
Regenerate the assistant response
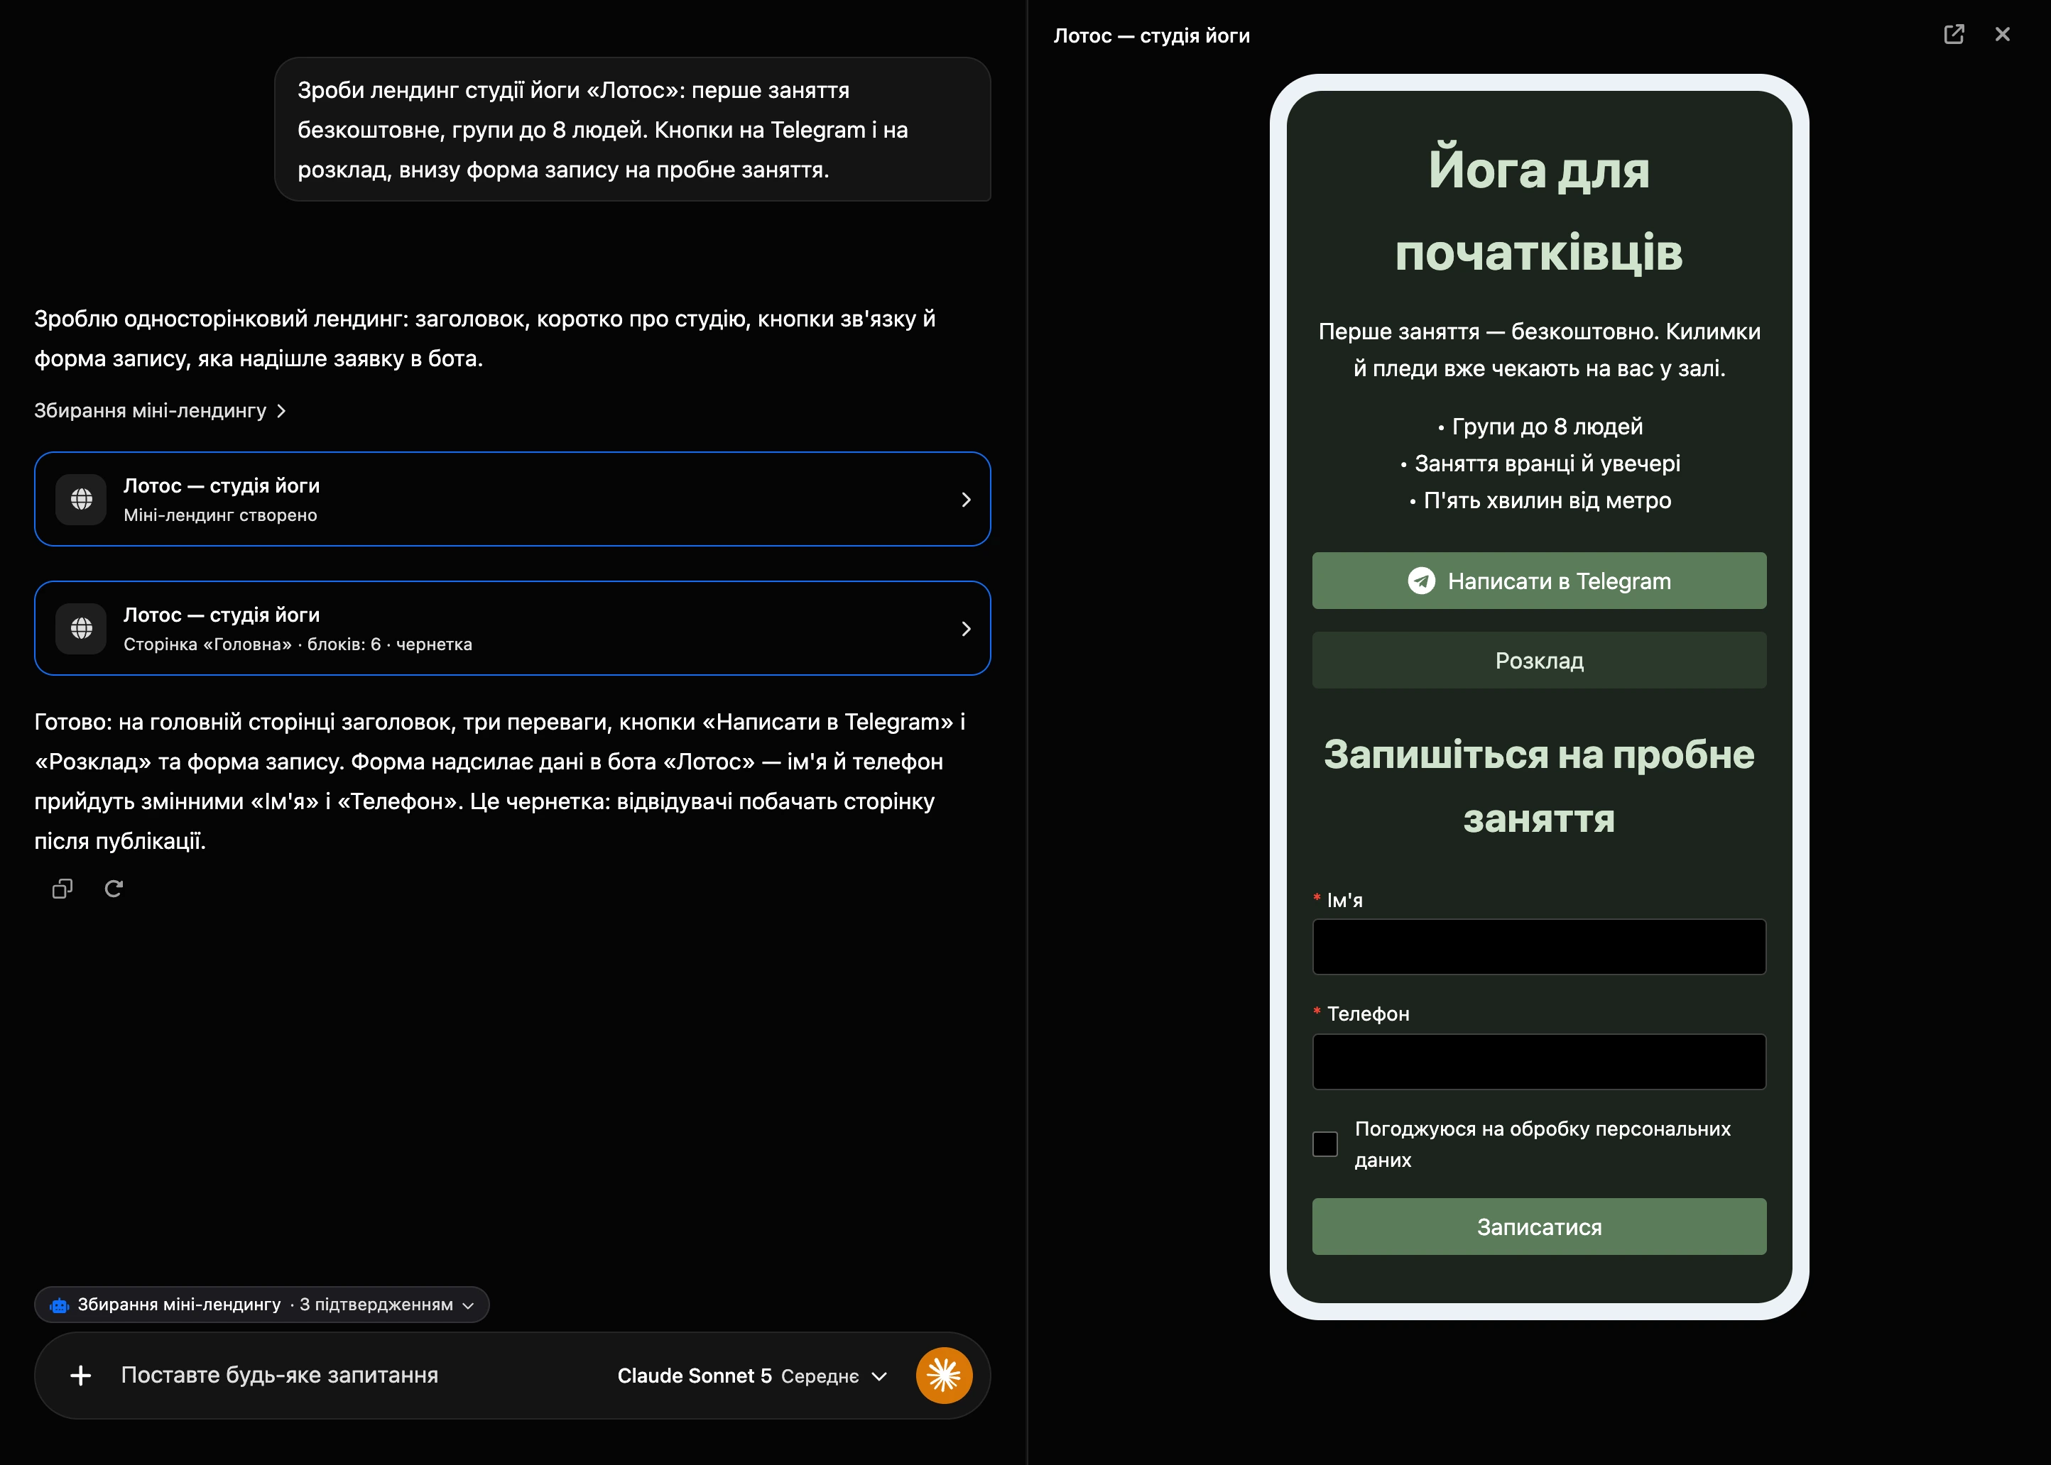tap(114, 889)
